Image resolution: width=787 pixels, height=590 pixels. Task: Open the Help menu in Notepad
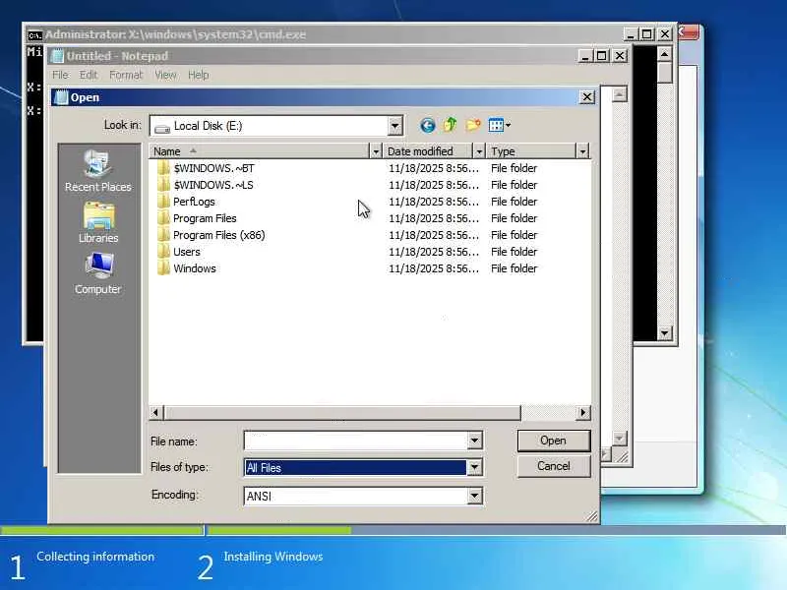click(x=199, y=75)
